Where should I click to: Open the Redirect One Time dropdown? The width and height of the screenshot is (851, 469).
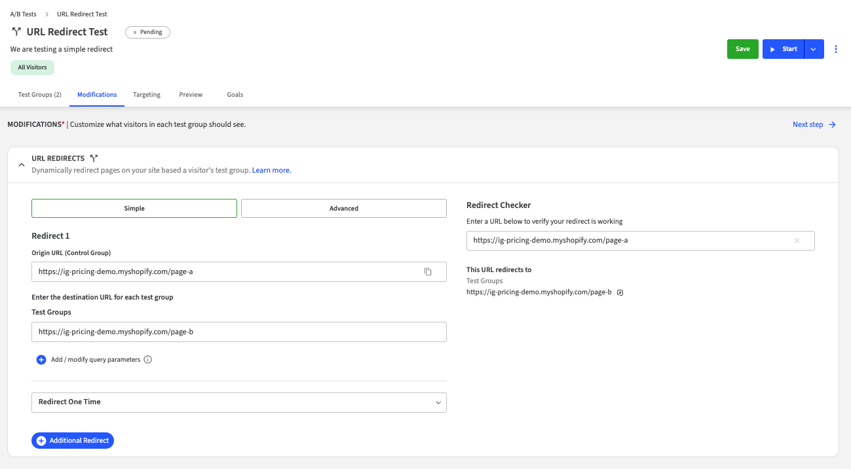click(239, 402)
